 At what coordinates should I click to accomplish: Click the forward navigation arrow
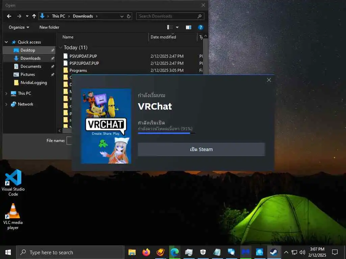point(19,16)
